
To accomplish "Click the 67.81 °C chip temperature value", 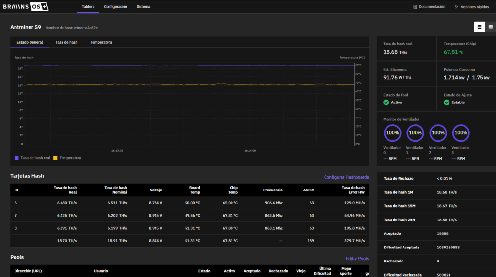I will 453,52.
